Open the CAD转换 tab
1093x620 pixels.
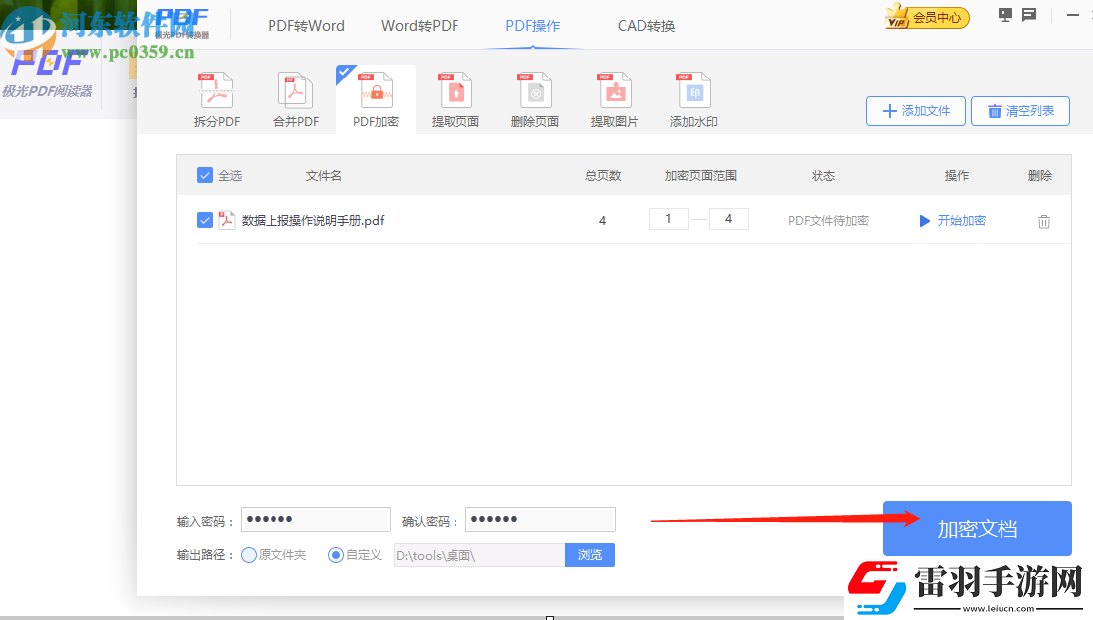click(646, 26)
